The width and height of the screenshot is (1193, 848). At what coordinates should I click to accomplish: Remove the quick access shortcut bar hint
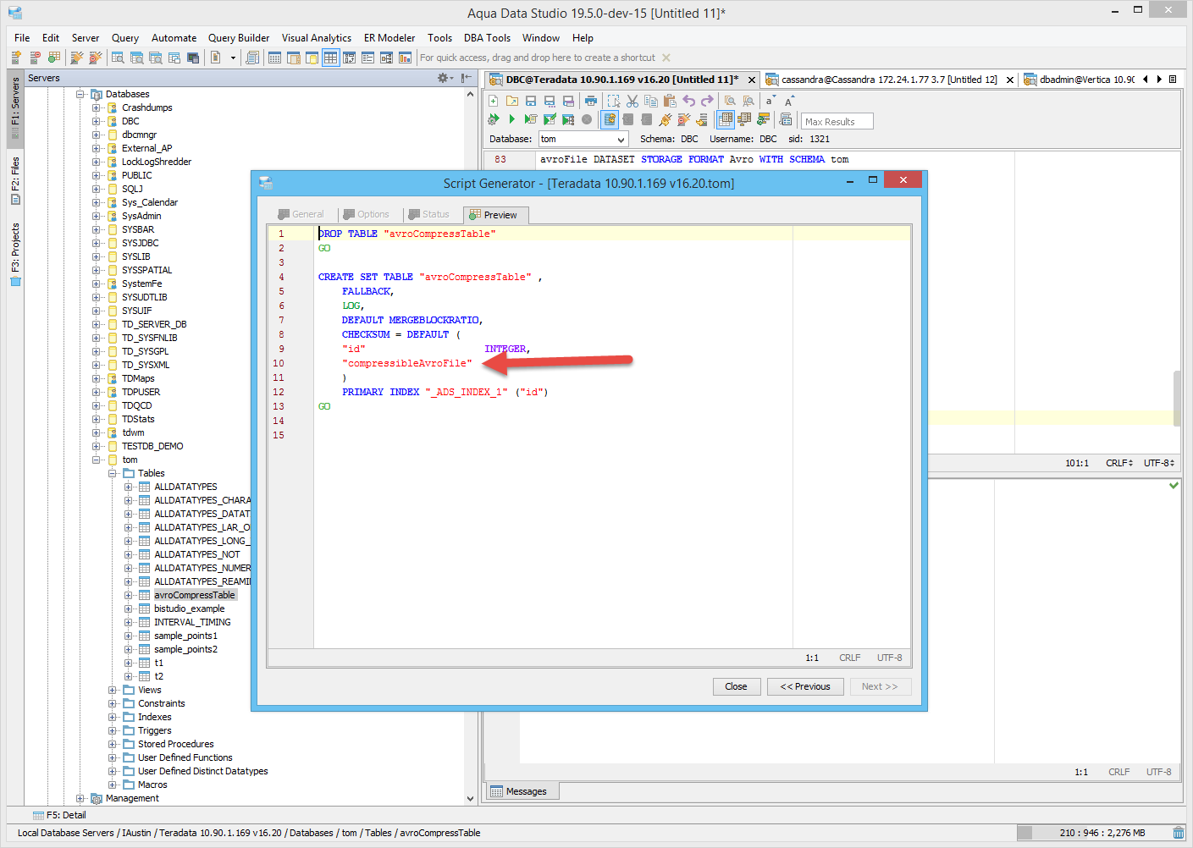click(666, 58)
